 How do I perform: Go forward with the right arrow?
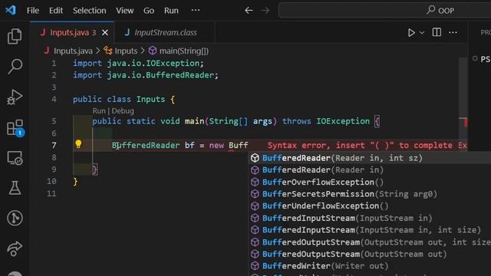tap(265, 10)
